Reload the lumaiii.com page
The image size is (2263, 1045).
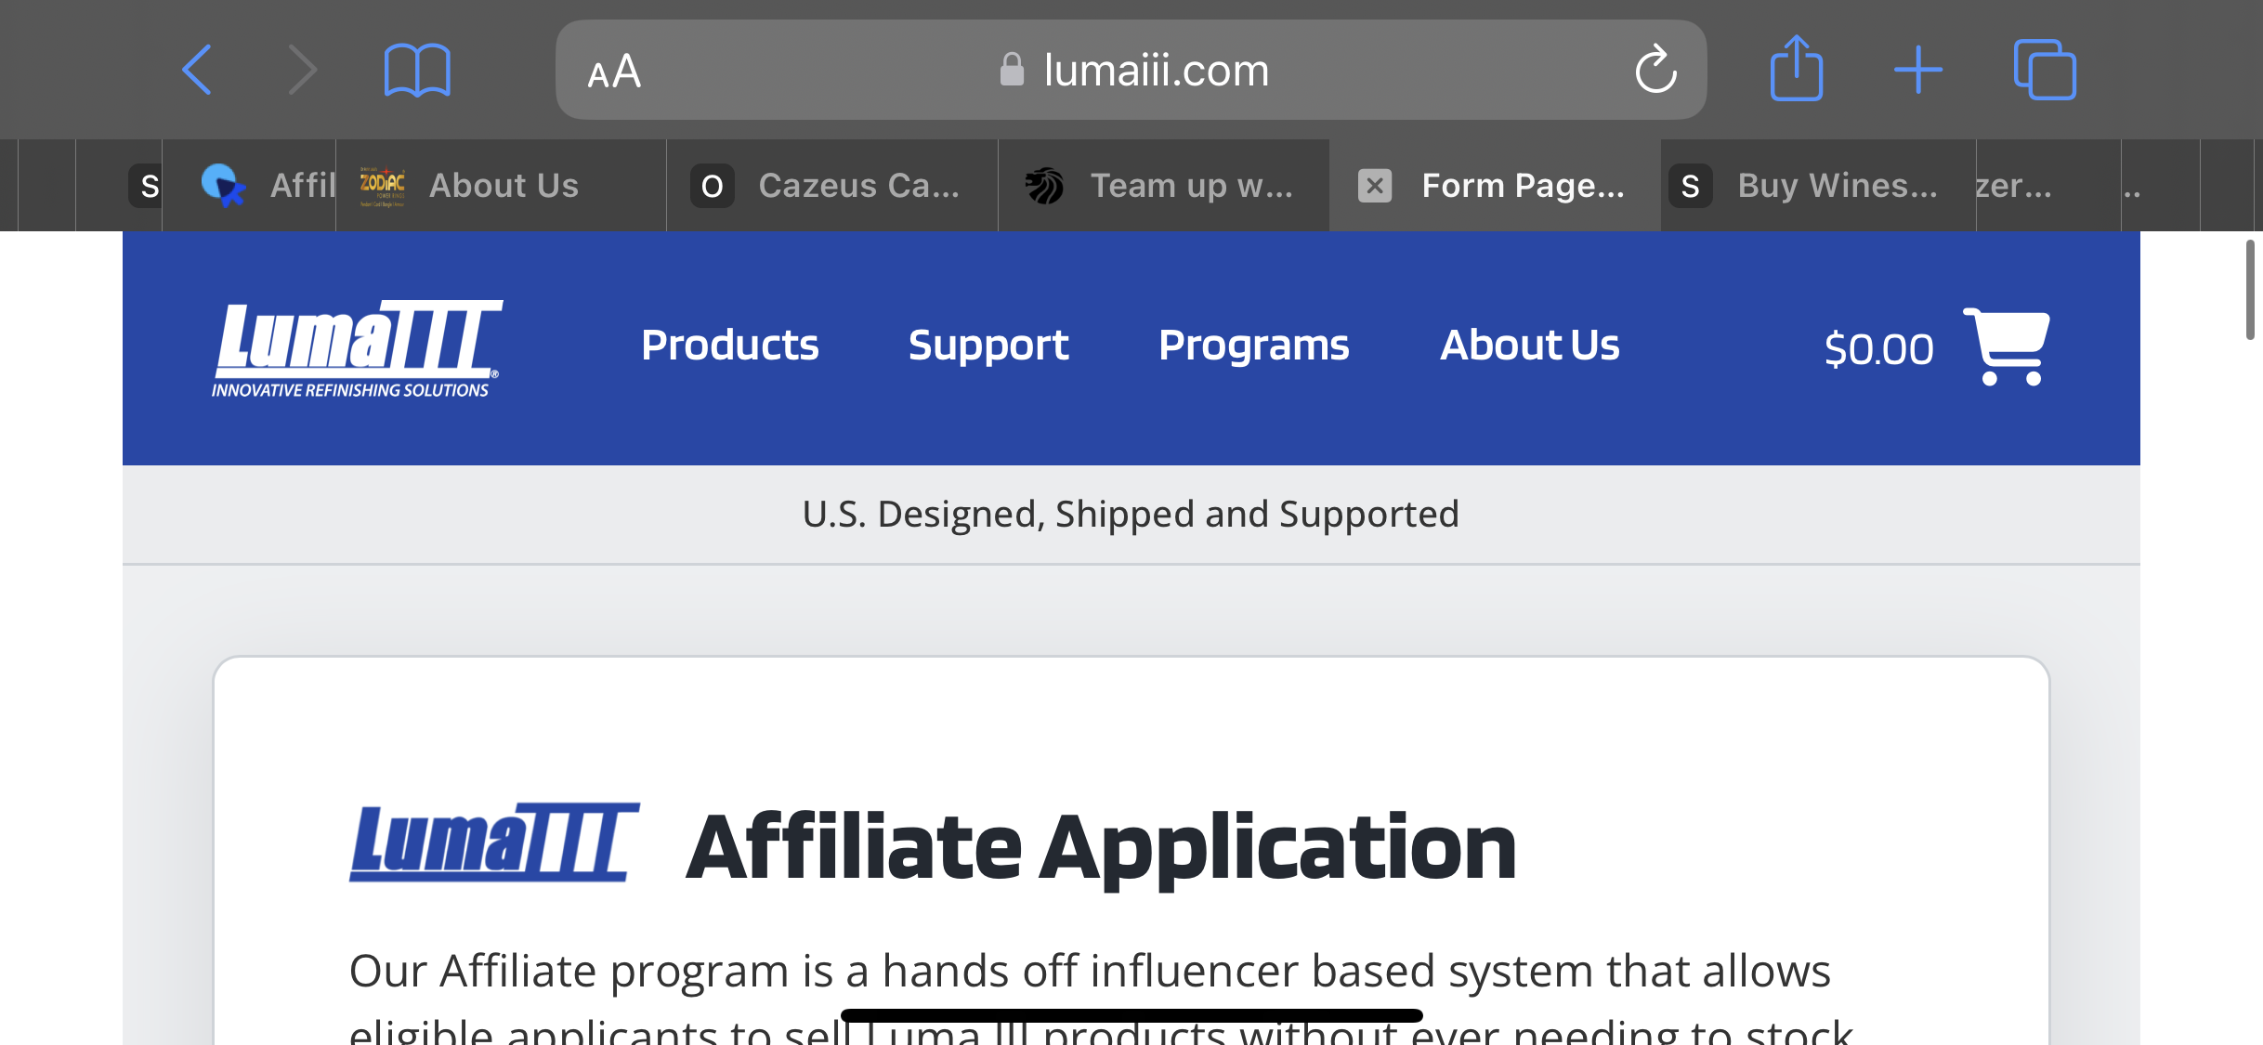pyautogui.click(x=1655, y=69)
